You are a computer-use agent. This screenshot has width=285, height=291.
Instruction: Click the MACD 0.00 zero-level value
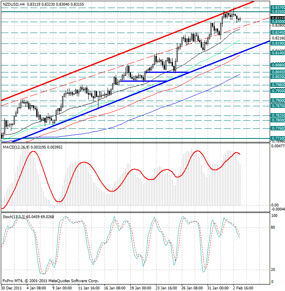(x=275, y=205)
